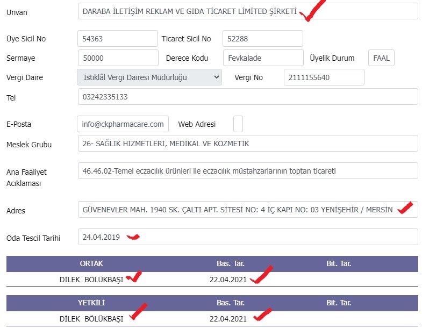Viewport: 422px width, 329px height.
Task: Click the E-Posta email field
Action: (123, 124)
